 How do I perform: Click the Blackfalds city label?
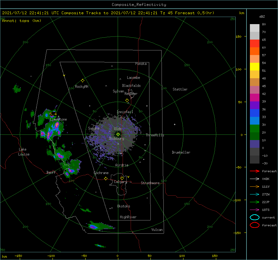pyautogui.click(x=131, y=86)
